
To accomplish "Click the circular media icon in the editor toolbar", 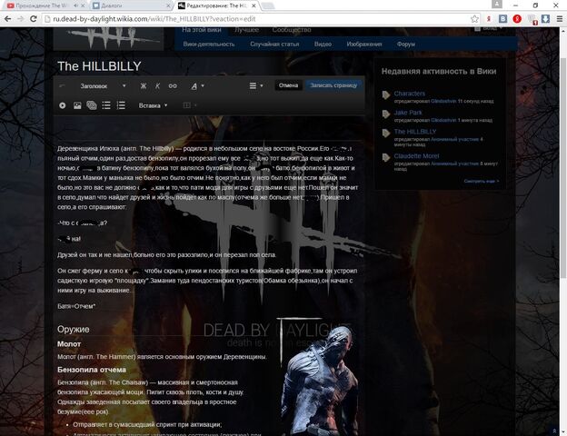I will (62, 105).
